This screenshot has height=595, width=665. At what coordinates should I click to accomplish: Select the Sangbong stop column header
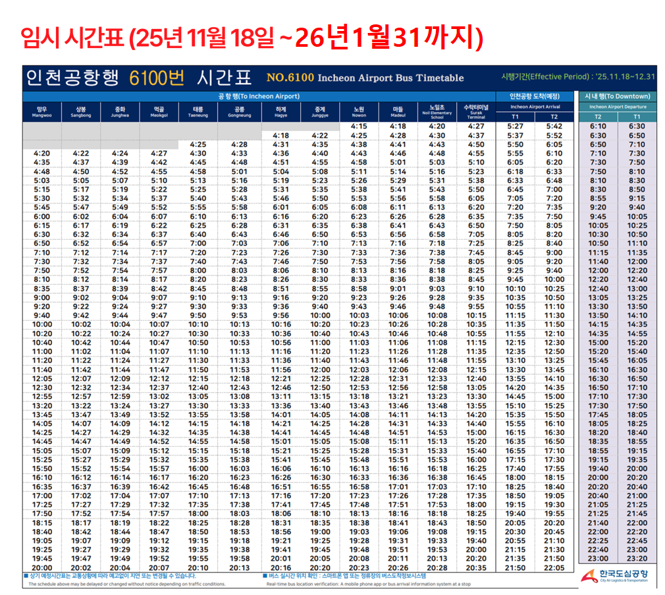[80, 111]
